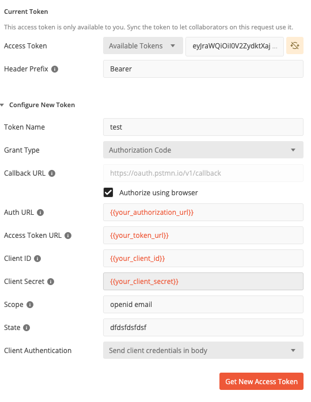Click the access token value field
The image size is (311, 402).
(x=234, y=47)
